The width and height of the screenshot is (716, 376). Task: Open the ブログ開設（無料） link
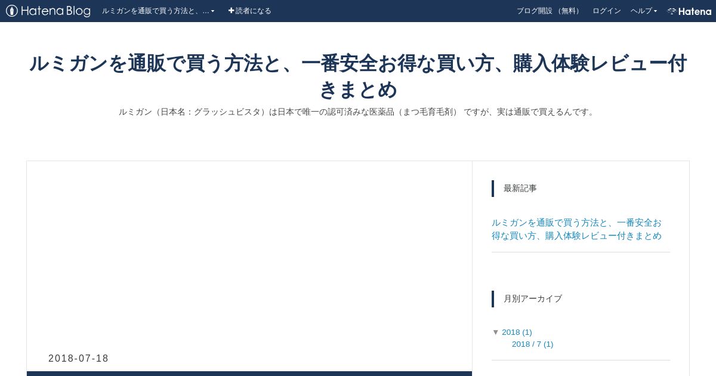pyautogui.click(x=550, y=11)
